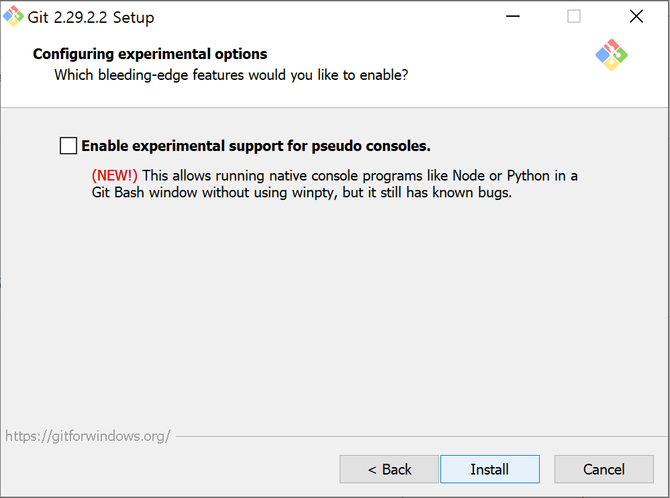670x498 pixels.
Task: Enable experimental pseudo consoles checkbox
Action: tap(68, 146)
